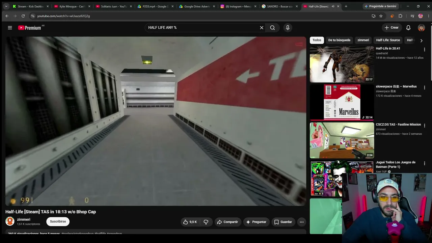Image resolution: width=432 pixels, height=243 pixels.
Task: Start voice search with the microphone
Action: coord(288,28)
